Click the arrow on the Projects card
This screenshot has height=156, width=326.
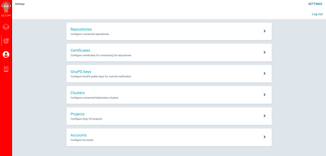(265, 116)
